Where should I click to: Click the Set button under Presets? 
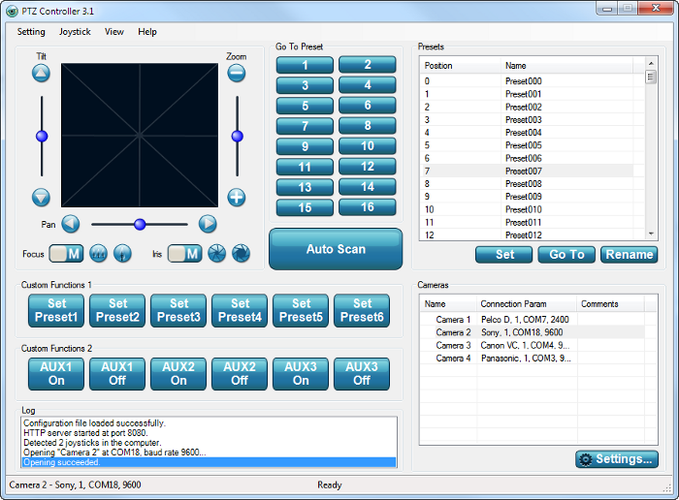pos(504,254)
